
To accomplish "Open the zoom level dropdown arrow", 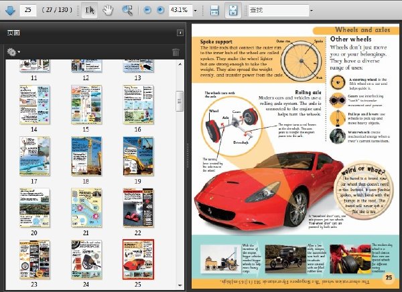I will [x=196, y=11].
